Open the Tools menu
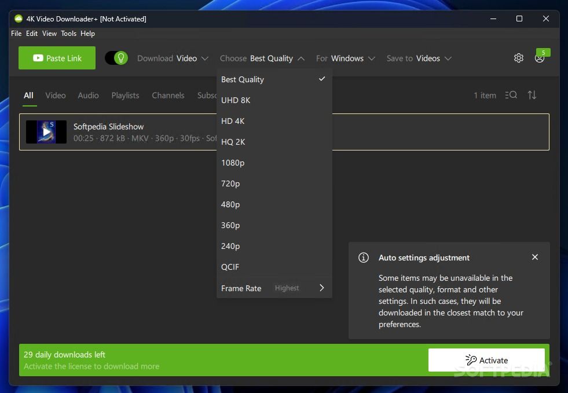 coord(68,34)
